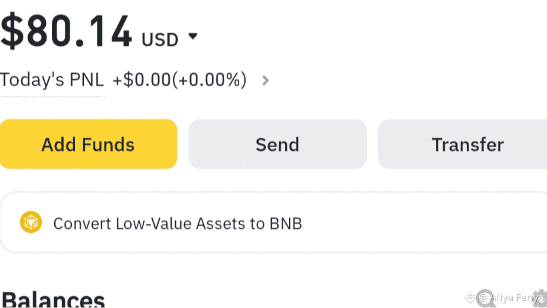Click the @ symbol in the watermark
The height and width of the screenshot is (308, 547).
click(x=483, y=297)
